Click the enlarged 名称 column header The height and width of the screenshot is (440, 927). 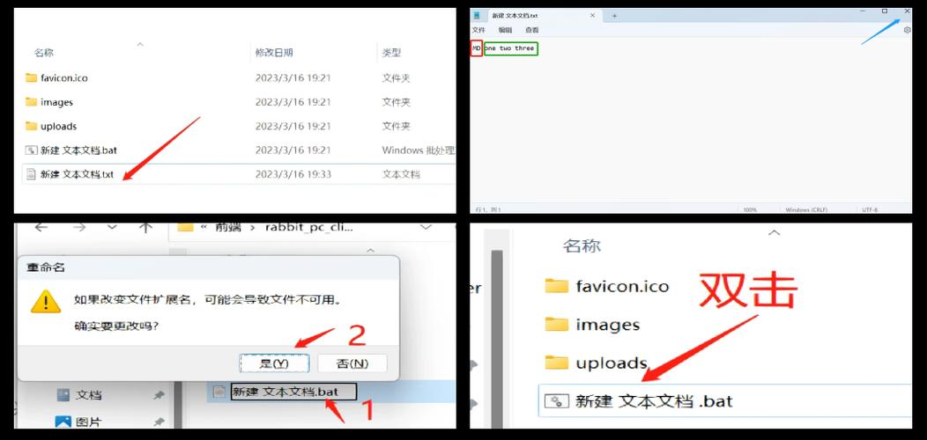click(582, 246)
